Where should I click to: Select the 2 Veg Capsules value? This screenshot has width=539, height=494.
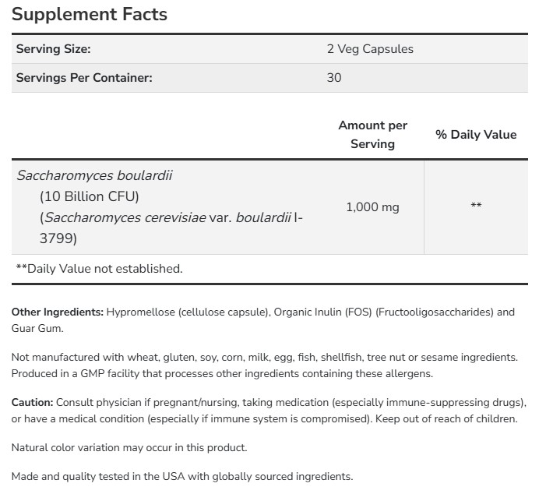point(370,49)
